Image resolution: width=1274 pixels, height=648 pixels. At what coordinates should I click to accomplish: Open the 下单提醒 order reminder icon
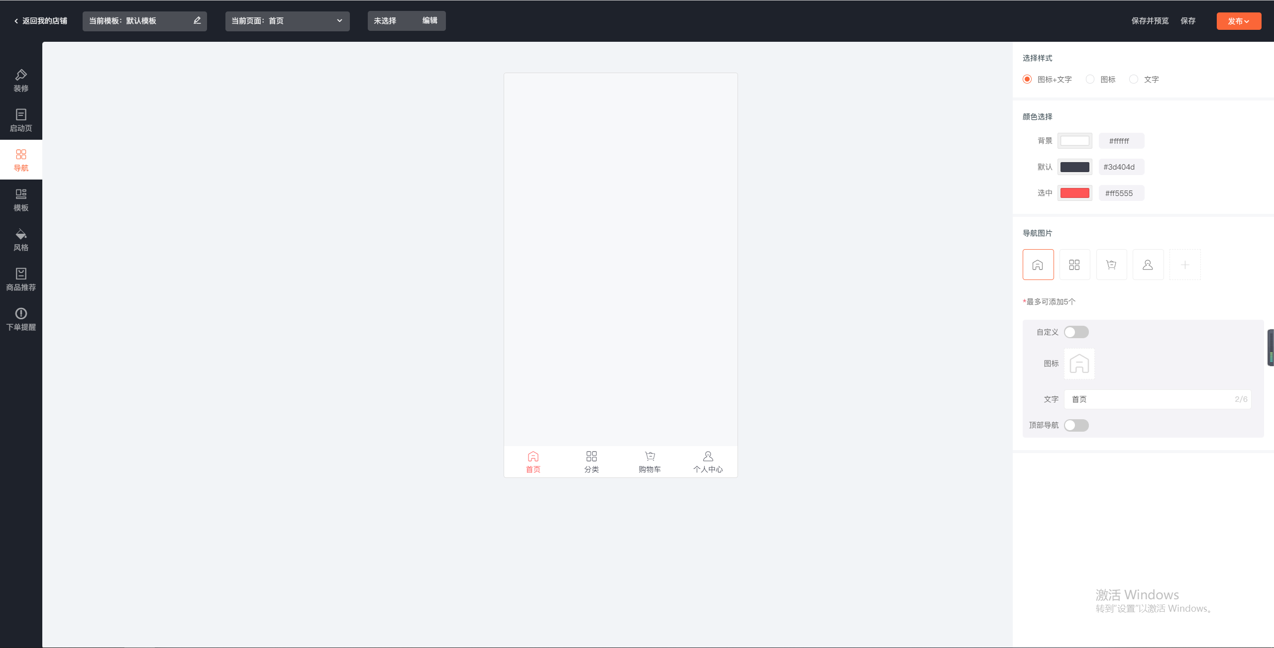click(x=21, y=319)
